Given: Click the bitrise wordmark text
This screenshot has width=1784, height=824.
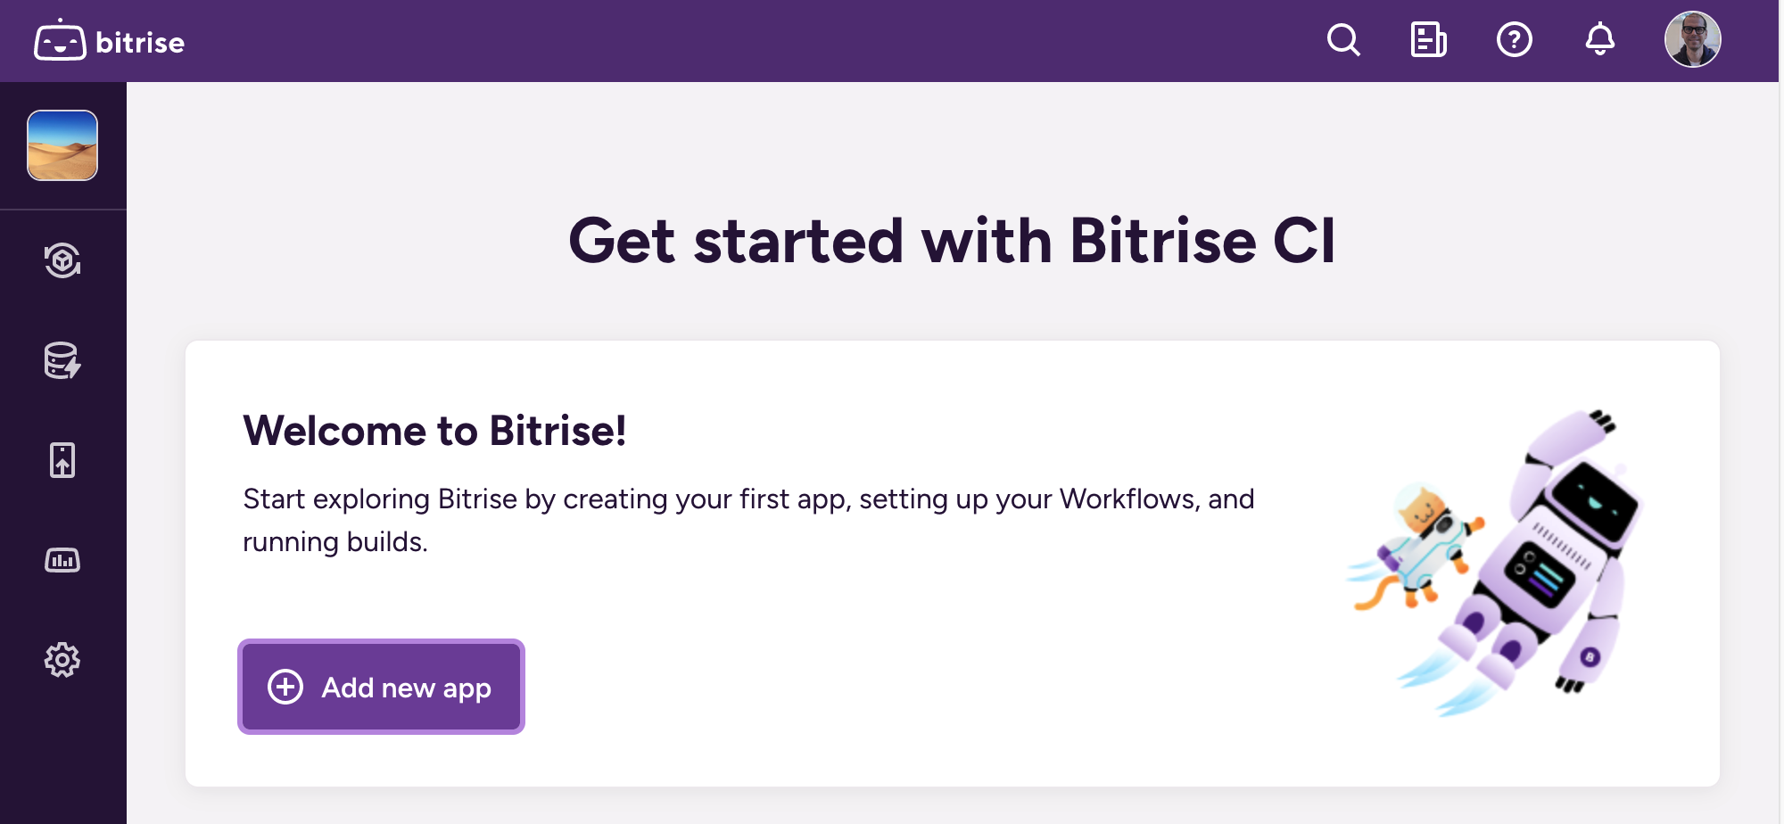Looking at the screenshot, I should (140, 43).
